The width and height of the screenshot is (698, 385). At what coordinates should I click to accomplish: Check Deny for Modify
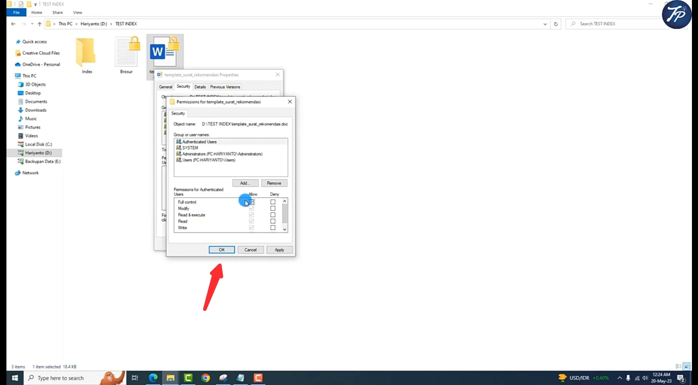point(273,209)
